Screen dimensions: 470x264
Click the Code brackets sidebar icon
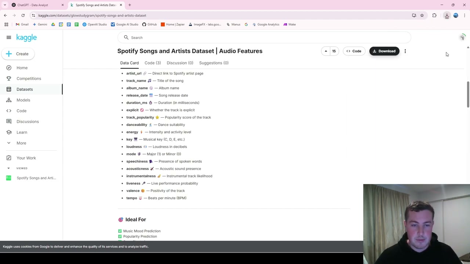(x=9, y=111)
